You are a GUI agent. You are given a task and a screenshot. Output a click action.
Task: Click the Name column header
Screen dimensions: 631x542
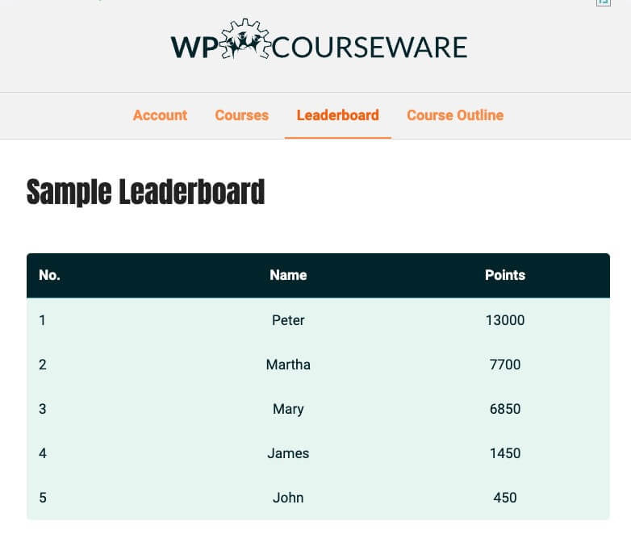click(x=288, y=275)
